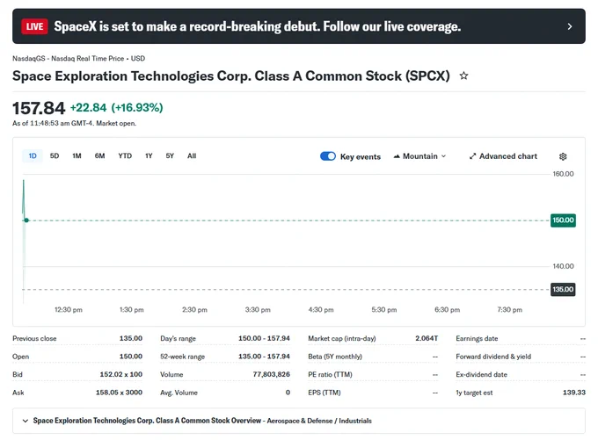The width and height of the screenshot is (598, 440).
Task: Choose the YTD chart range
Action: coord(125,155)
